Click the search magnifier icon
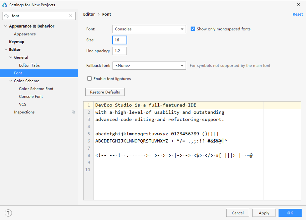The height and width of the screenshot is (220, 306). [x=7, y=16]
